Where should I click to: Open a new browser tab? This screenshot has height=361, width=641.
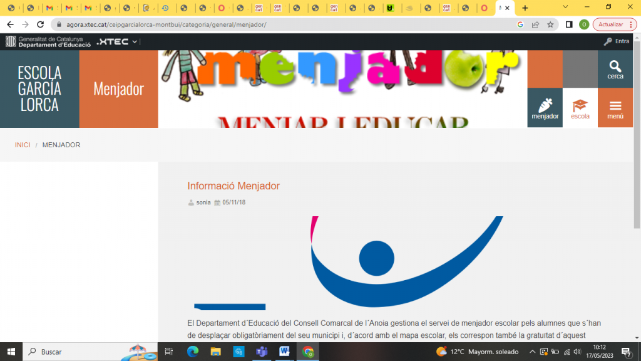(x=525, y=8)
